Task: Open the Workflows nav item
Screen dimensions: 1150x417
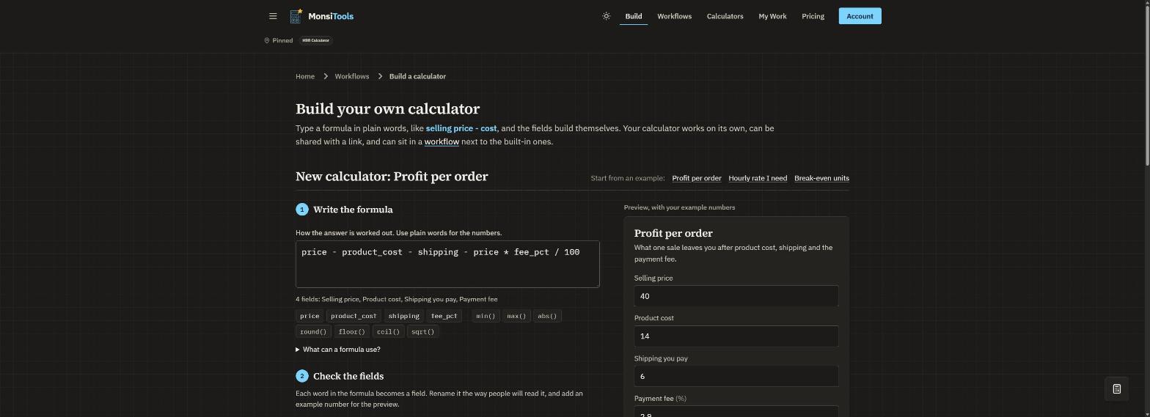Action: pos(674,16)
